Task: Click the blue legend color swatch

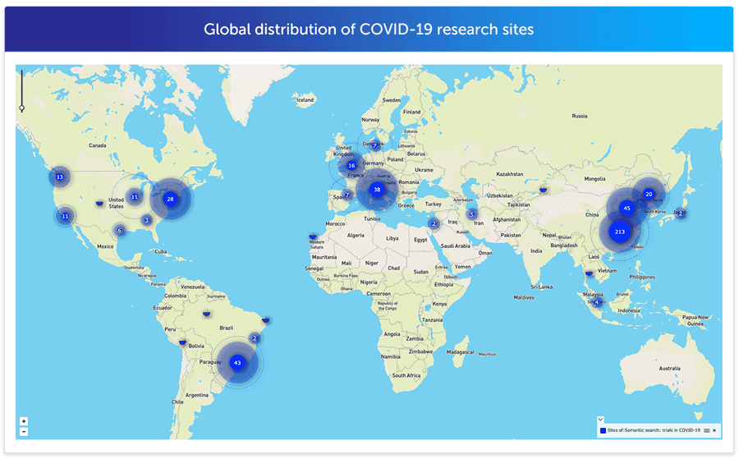Action: click(x=603, y=430)
